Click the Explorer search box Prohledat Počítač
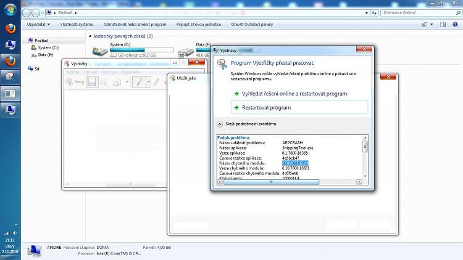The height and width of the screenshot is (260, 463). click(418, 13)
